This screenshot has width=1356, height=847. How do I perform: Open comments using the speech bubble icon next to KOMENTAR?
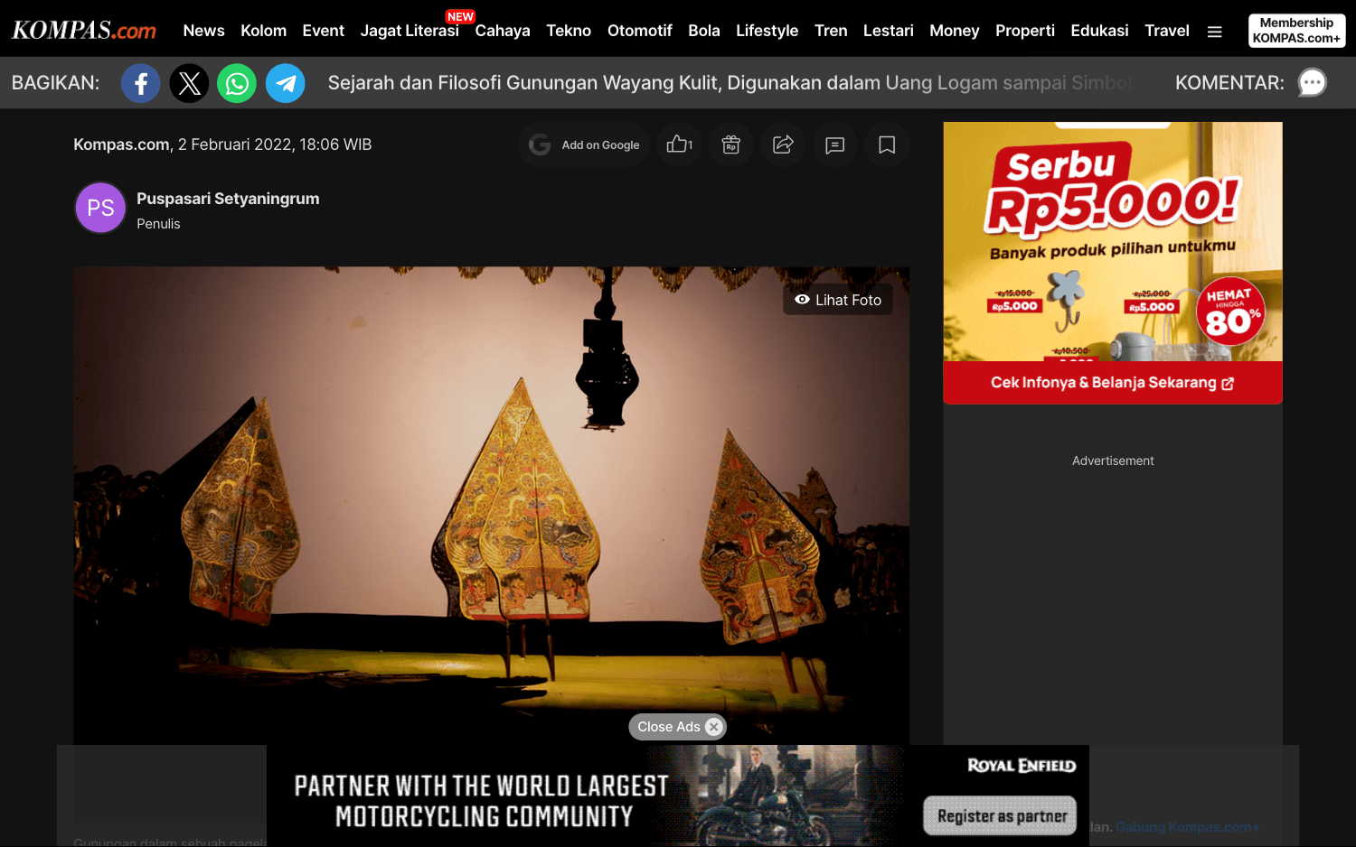(1312, 83)
